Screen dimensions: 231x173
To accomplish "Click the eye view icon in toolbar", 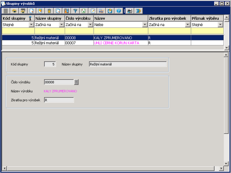I will coord(15,11).
